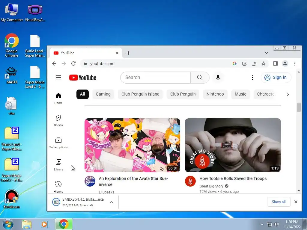Open the Tootsie Rolls video thumbnail
The width and height of the screenshot is (307, 230).
coord(233,145)
